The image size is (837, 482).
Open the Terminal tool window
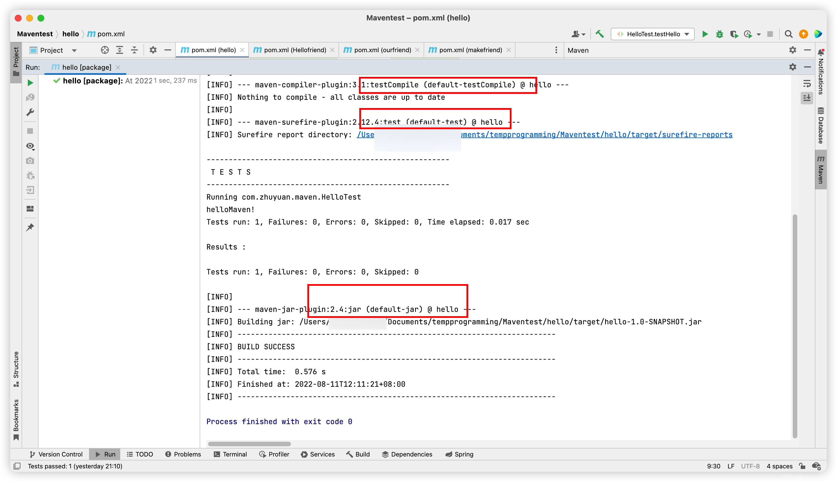tap(230, 454)
